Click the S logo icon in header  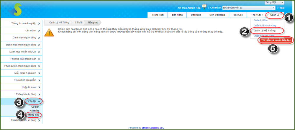(x=15, y=9)
